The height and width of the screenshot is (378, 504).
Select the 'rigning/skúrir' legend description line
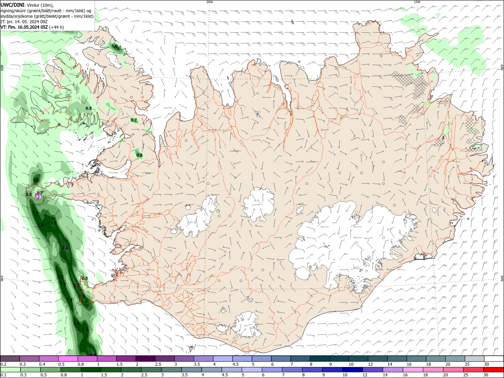click(x=46, y=10)
